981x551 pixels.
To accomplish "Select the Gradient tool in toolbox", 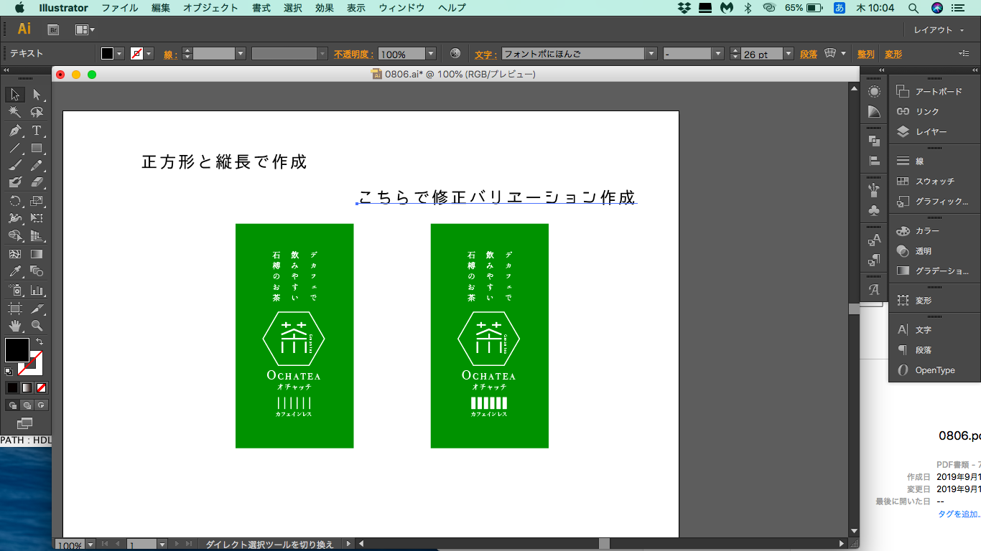I will (37, 254).
